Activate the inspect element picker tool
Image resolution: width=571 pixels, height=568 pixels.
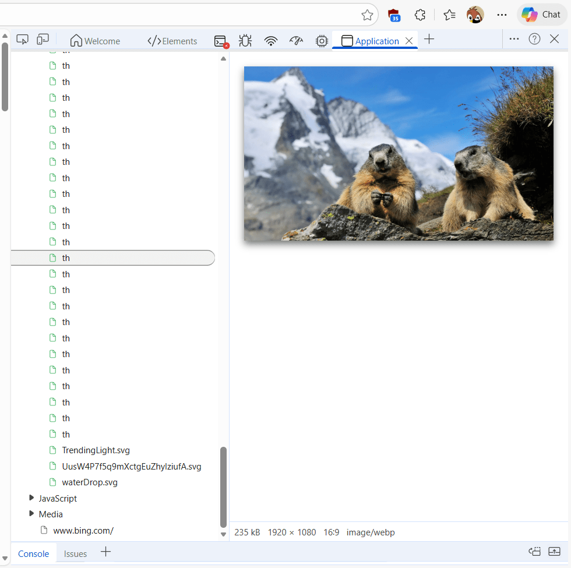23,40
